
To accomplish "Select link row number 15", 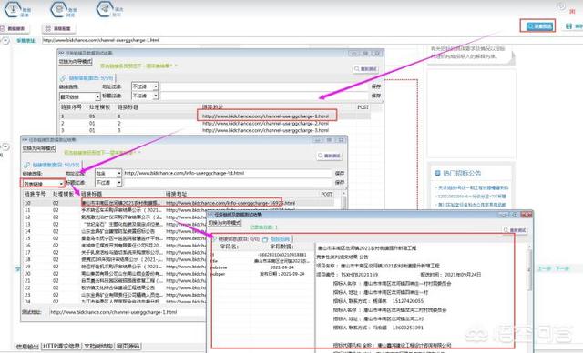I will [114, 238].
